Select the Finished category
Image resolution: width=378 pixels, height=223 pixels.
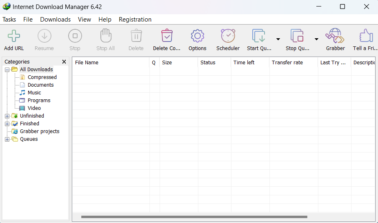tap(29, 124)
